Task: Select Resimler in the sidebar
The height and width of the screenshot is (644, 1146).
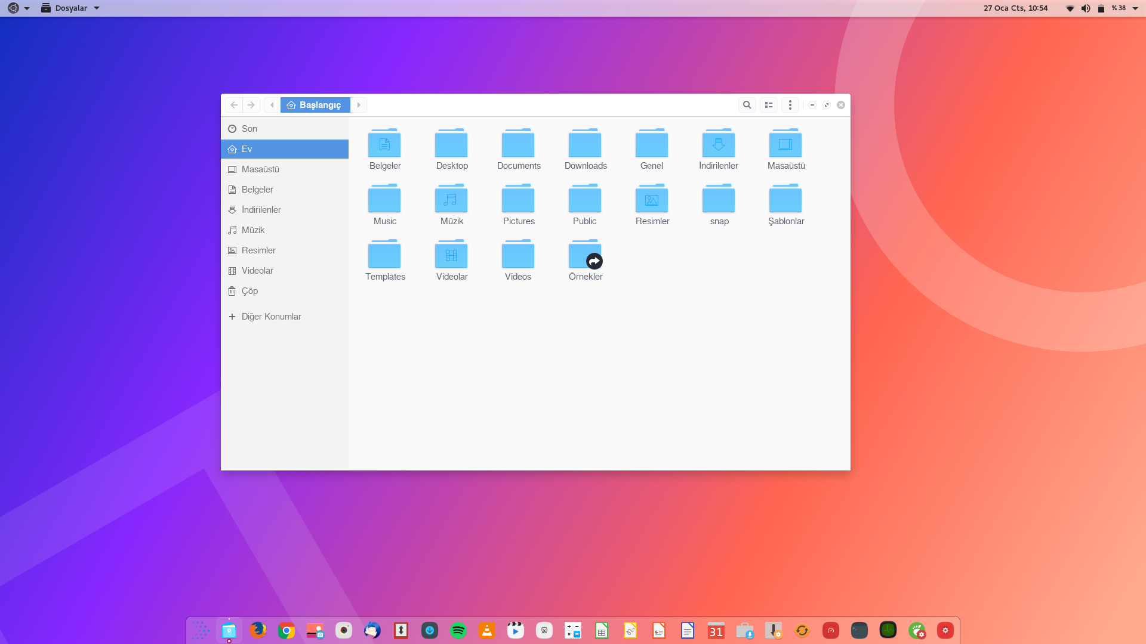Action: [x=285, y=250]
